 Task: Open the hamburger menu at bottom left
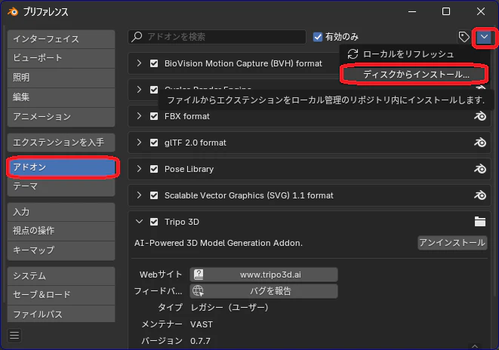[x=14, y=336]
